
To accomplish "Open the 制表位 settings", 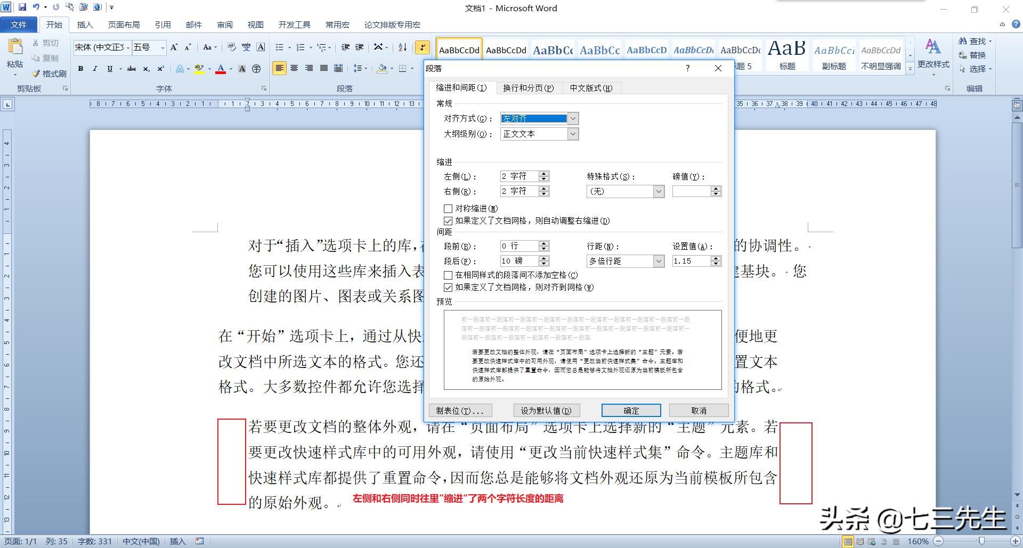I will tap(459, 410).
